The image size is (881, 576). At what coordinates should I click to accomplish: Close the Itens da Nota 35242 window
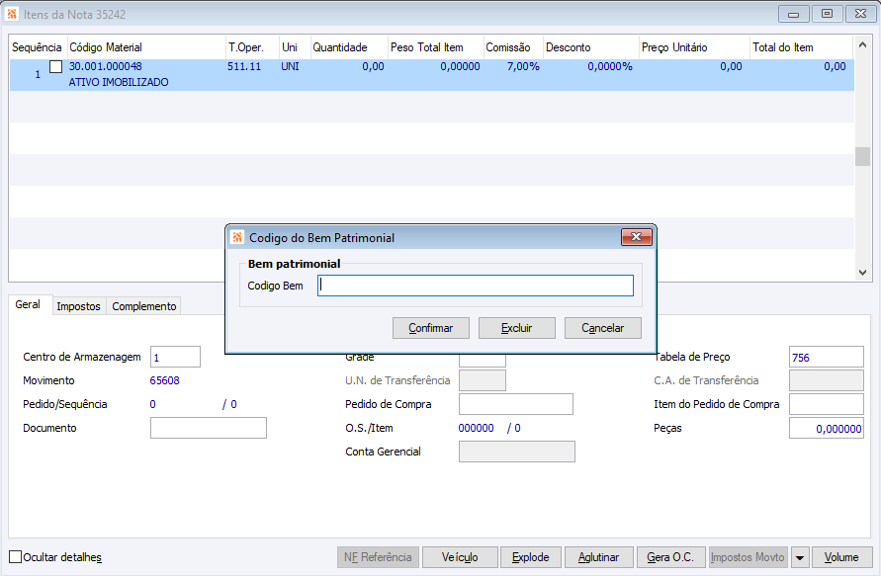pyautogui.click(x=860, y=14)
